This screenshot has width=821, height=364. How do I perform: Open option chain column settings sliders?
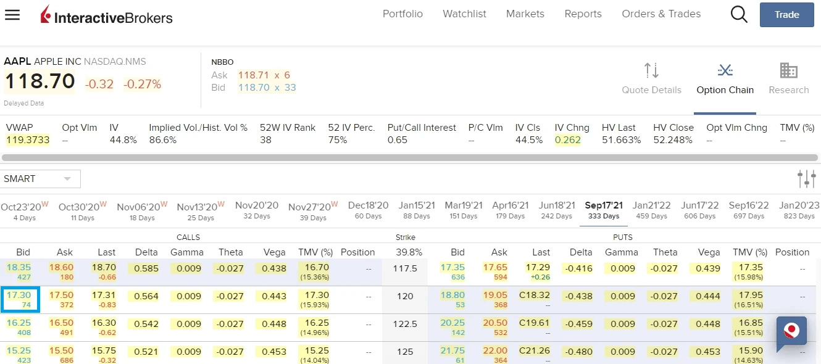(x=806, y=179)
